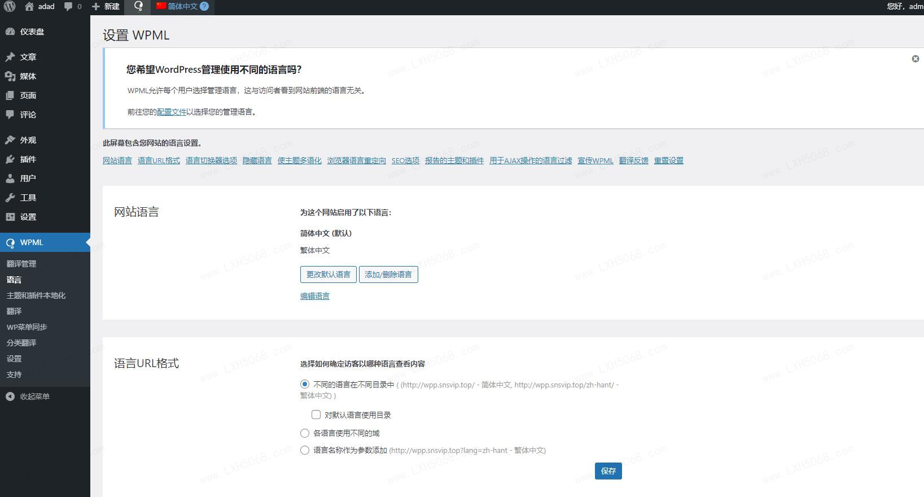Click the blue 保存 button
Screen dimensions: 924x497
pyautogui.click(x=608, y=471)
